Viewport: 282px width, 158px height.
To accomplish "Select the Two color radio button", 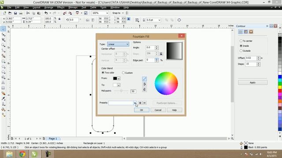I will [x=103, y=72].
